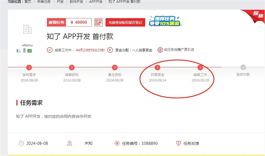Click the hash icon beside 任务编号
This screenshot has width=265, height=156.
point(117,143)
